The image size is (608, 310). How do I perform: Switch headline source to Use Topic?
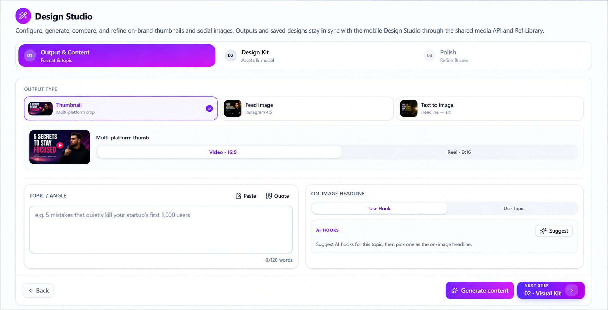point(514,208)
